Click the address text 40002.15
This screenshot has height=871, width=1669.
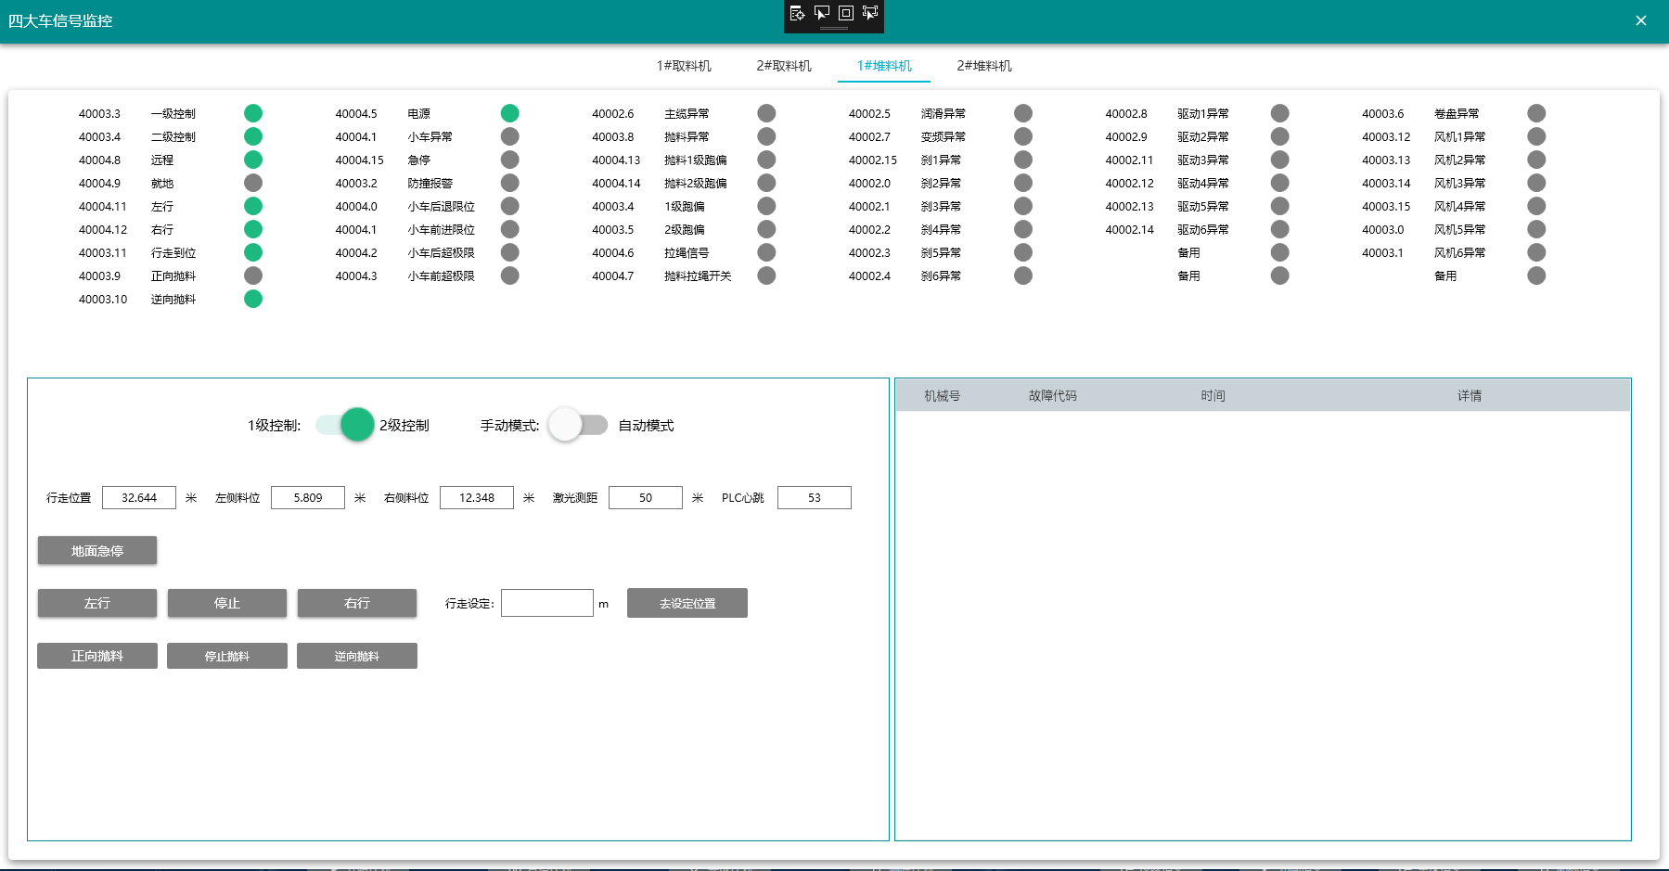873,160
